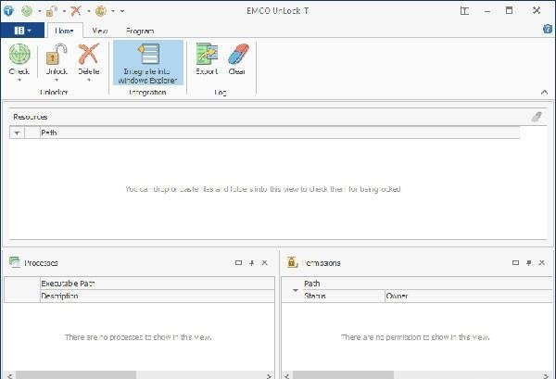Viewport: 556px width, 379px height.
Task: Collapse the ribbon with the chevron
Action: pyautogui.click(x=544, y=92)
